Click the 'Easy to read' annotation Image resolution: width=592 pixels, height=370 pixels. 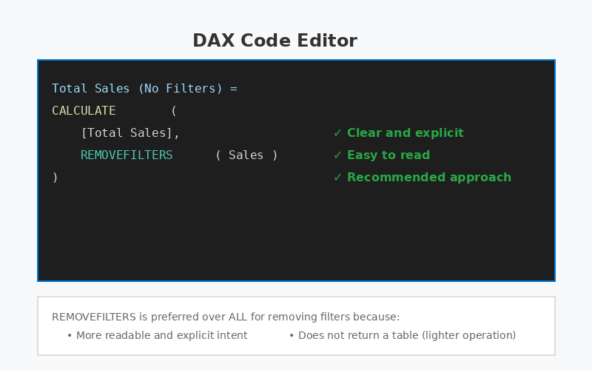pyautogui.click(x=382, y=155)
